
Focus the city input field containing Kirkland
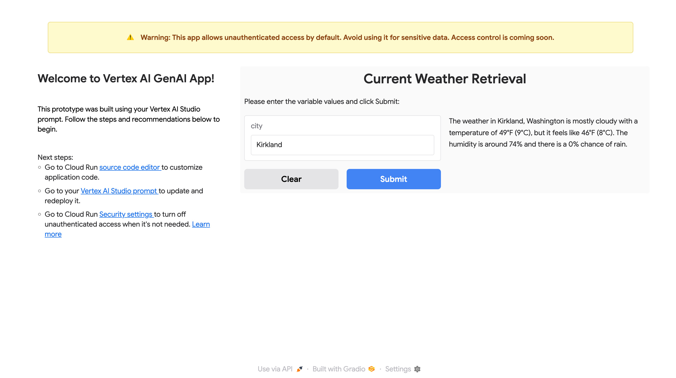(342, 145)
